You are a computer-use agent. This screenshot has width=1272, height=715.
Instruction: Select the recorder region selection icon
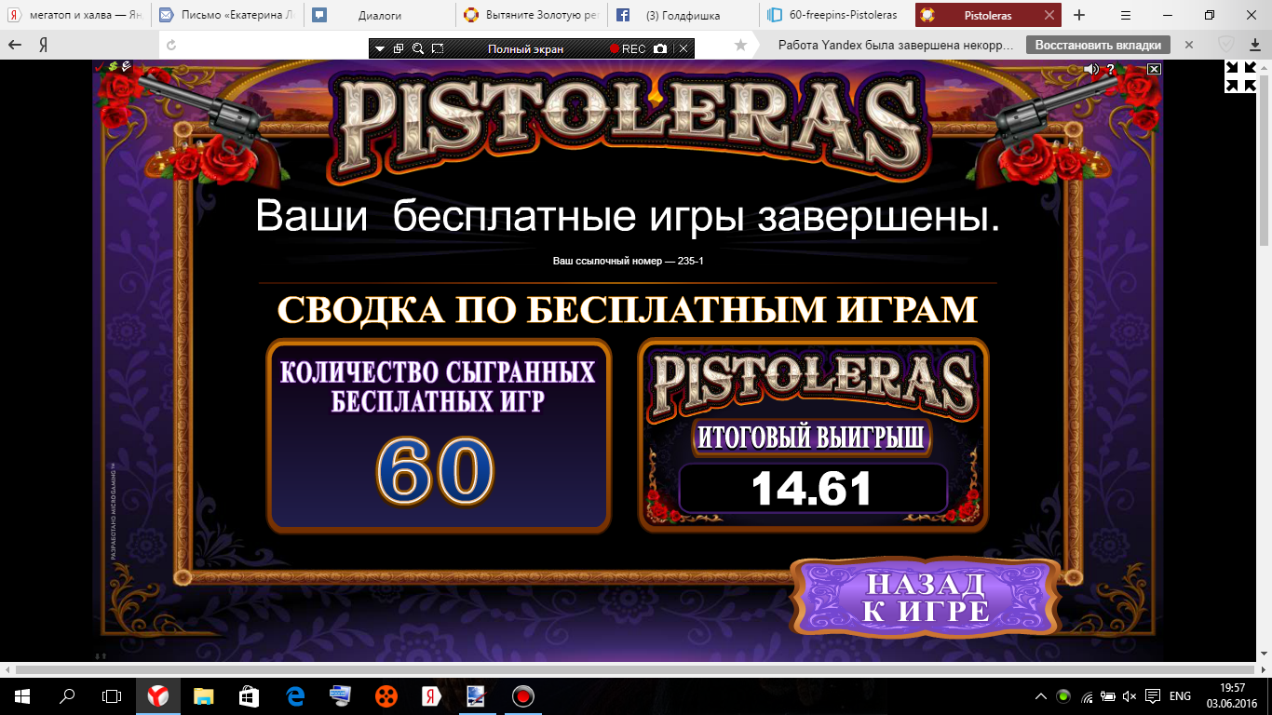438,48
